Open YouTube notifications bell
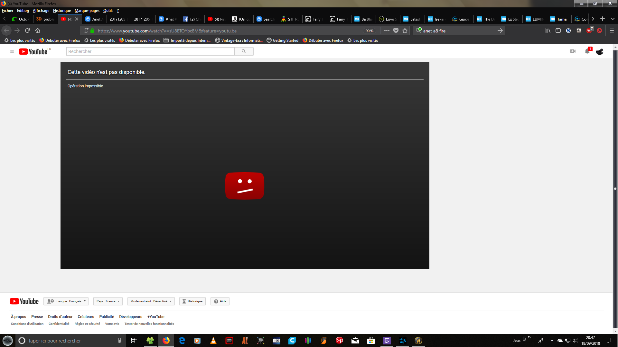 587,51
